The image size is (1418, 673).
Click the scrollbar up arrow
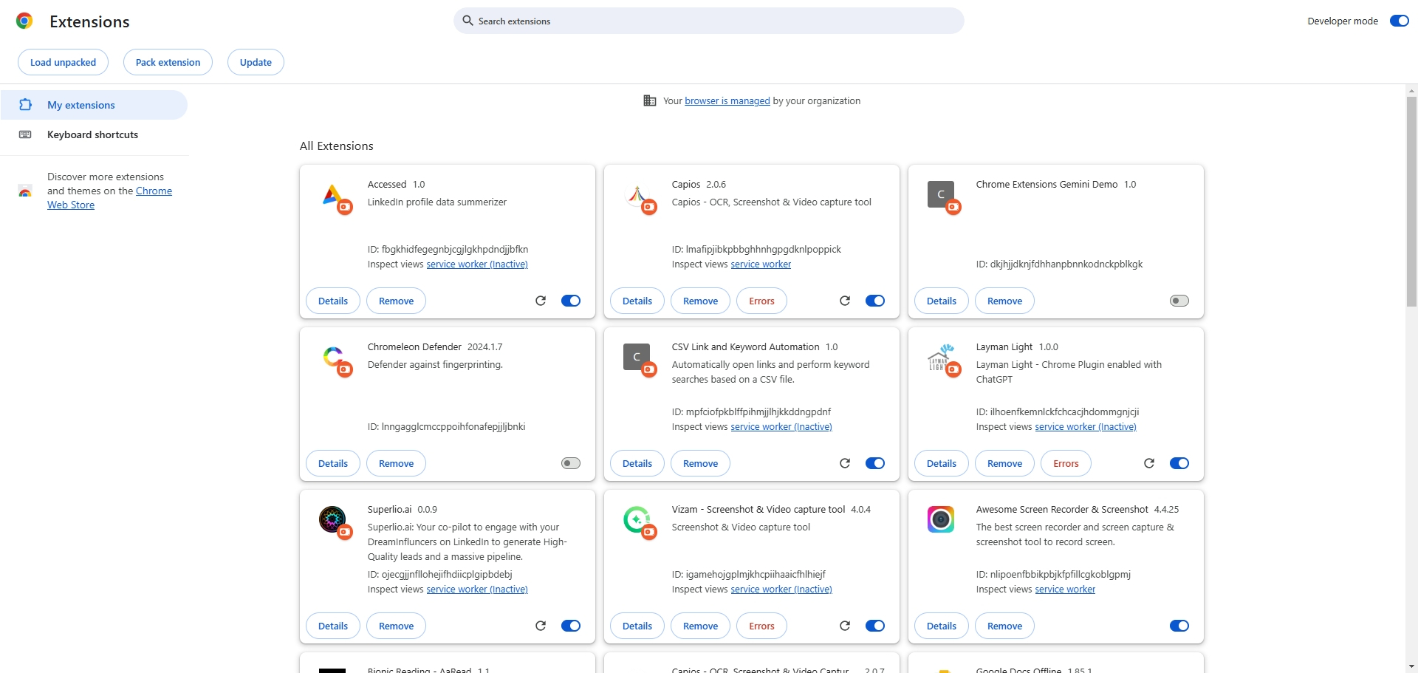1411,91
